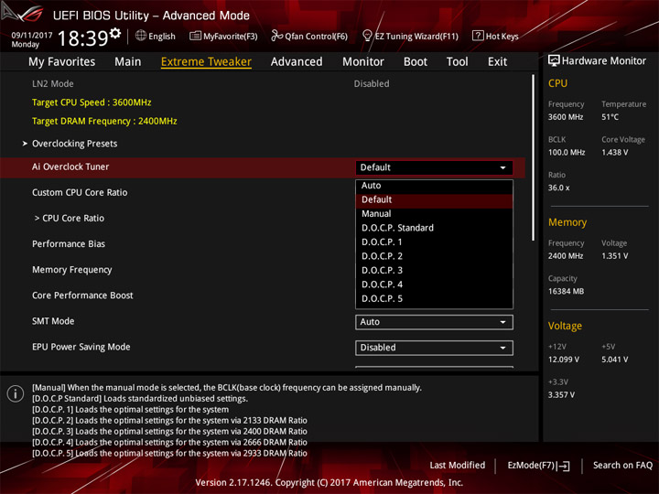Pick the D.O.C.P. 4 option

coord(434,285)
